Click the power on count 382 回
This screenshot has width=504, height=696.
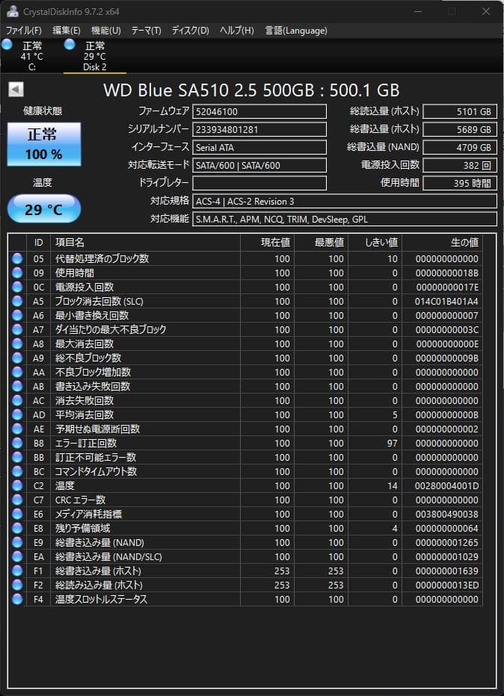click(460, 166)
